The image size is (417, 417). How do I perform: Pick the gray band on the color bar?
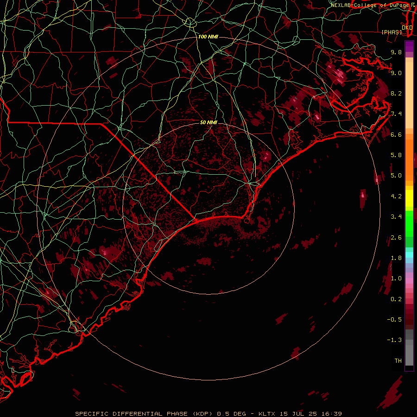click(x=409, y=348)
